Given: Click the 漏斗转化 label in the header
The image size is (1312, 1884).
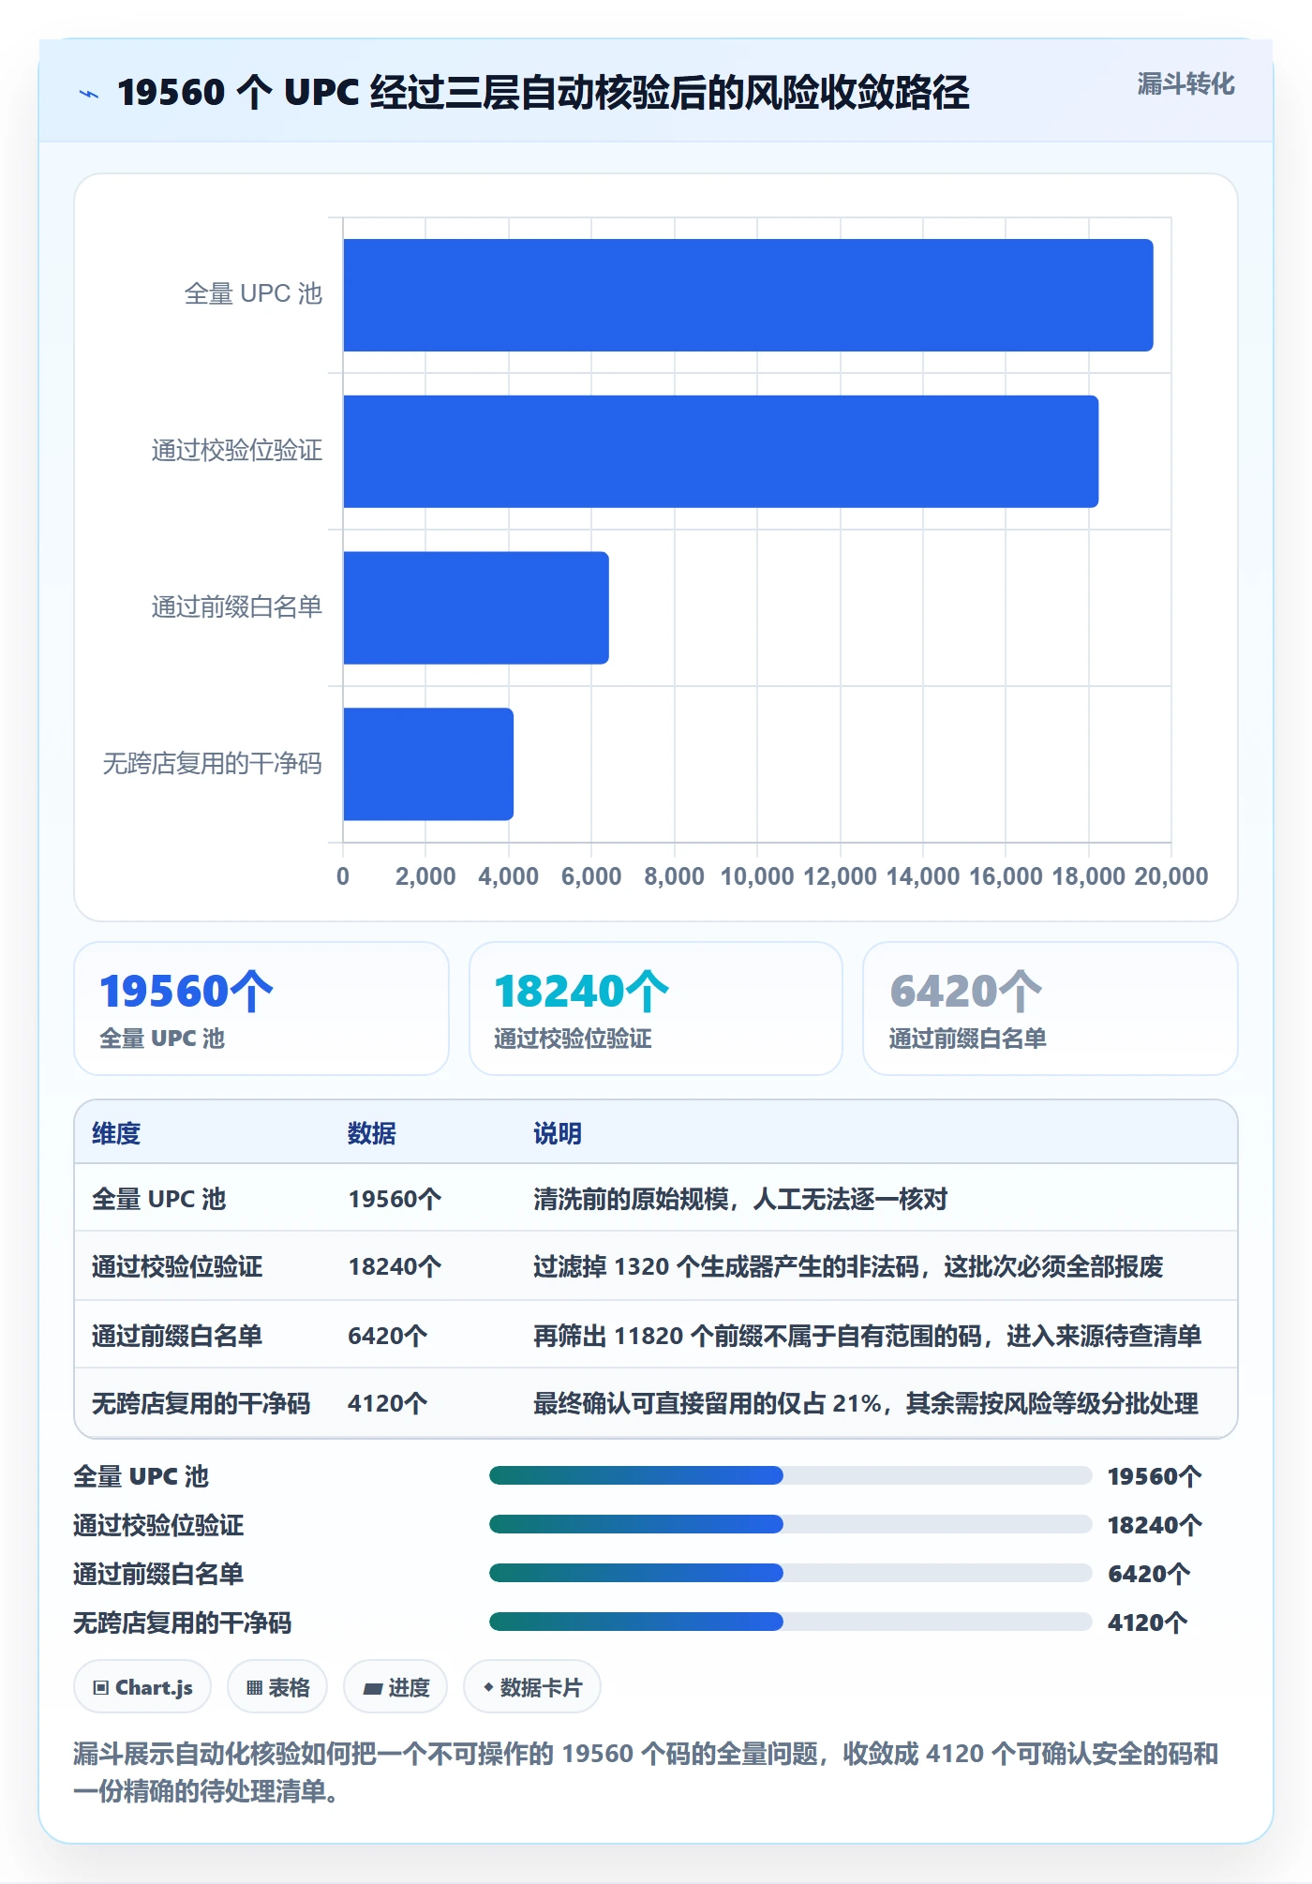Looking at the screenshot, I should [1185, 84].
